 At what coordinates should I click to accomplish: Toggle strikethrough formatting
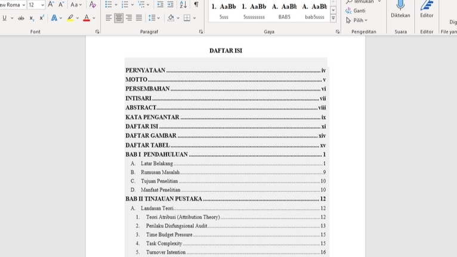[x=21, y=18]
